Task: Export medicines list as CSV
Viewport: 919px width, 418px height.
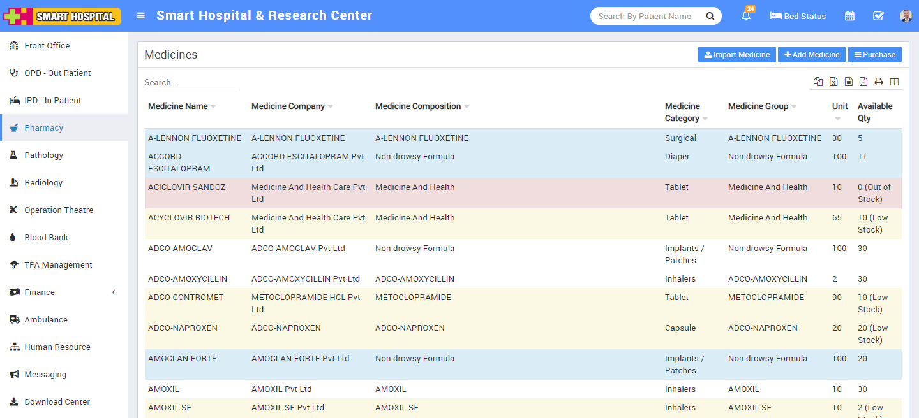Action: tap(848, 82)
